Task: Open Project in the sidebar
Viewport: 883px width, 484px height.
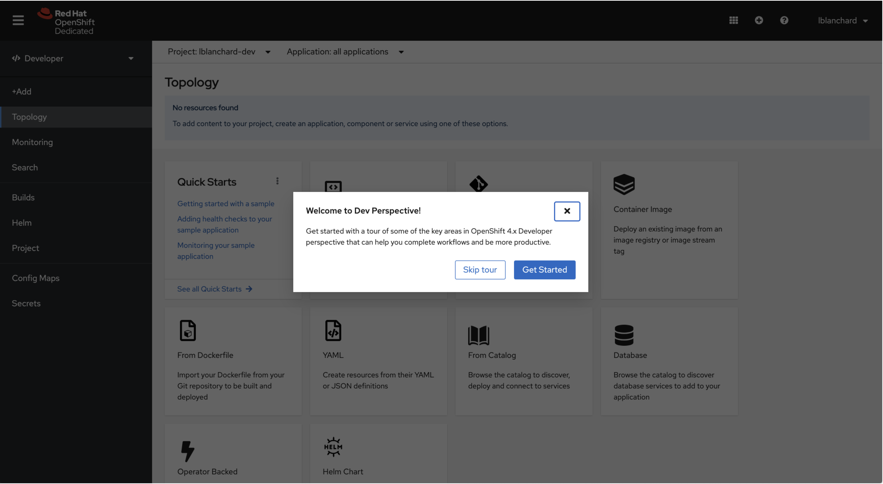Action: (x=76, y=248)
